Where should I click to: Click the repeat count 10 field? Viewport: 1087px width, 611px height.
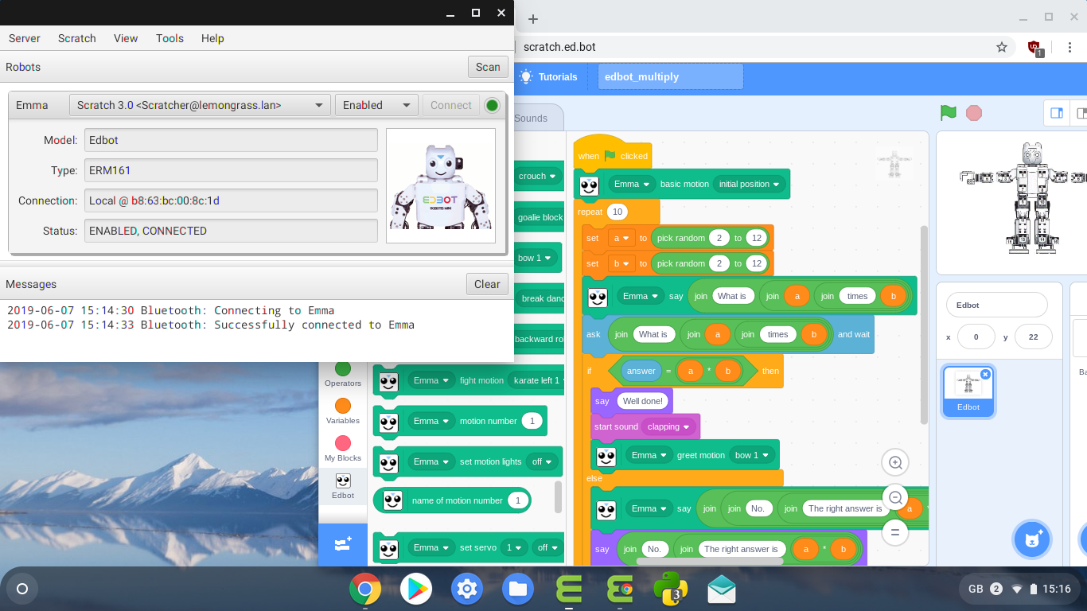point(617,212)
